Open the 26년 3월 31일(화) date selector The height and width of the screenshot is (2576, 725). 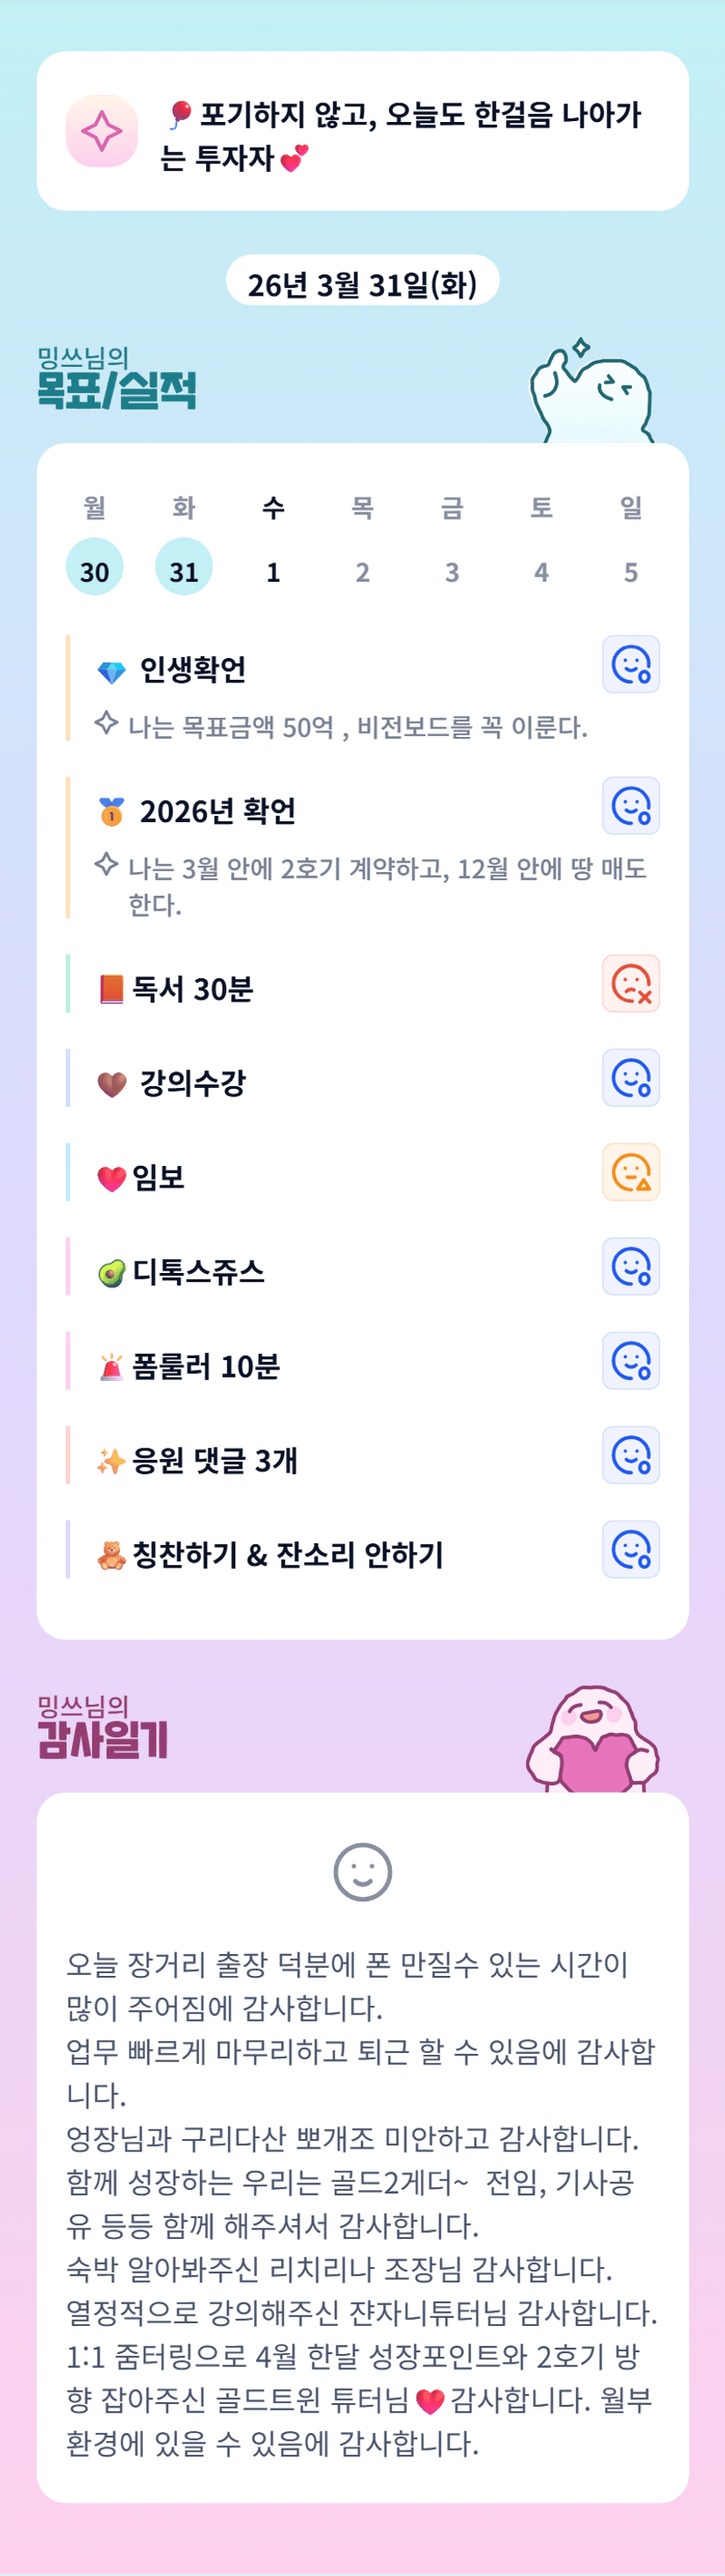[x=361, y=285]
